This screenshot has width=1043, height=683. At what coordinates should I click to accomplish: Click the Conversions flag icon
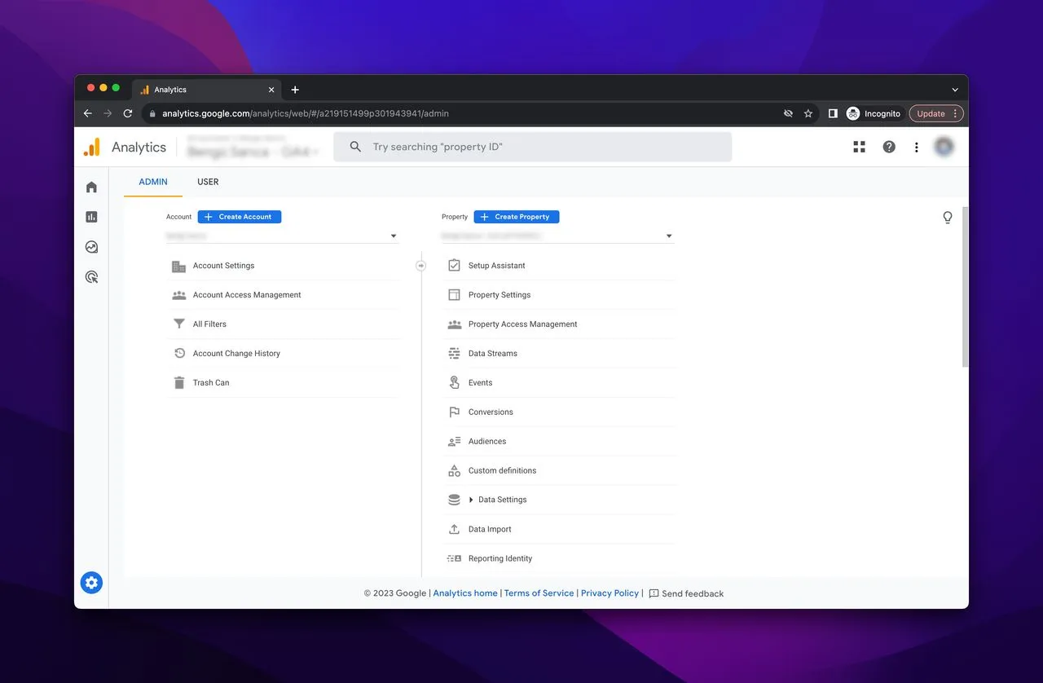(x=454, y=412)
